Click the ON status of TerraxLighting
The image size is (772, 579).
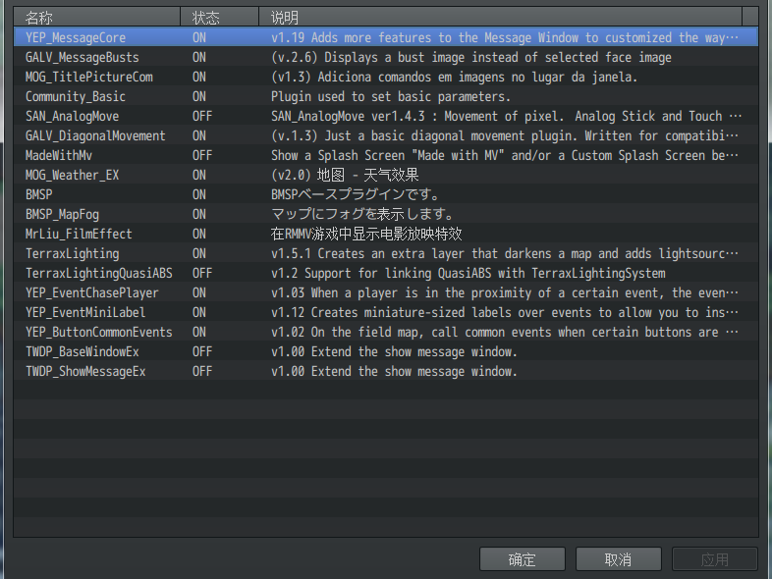(199, 254)
